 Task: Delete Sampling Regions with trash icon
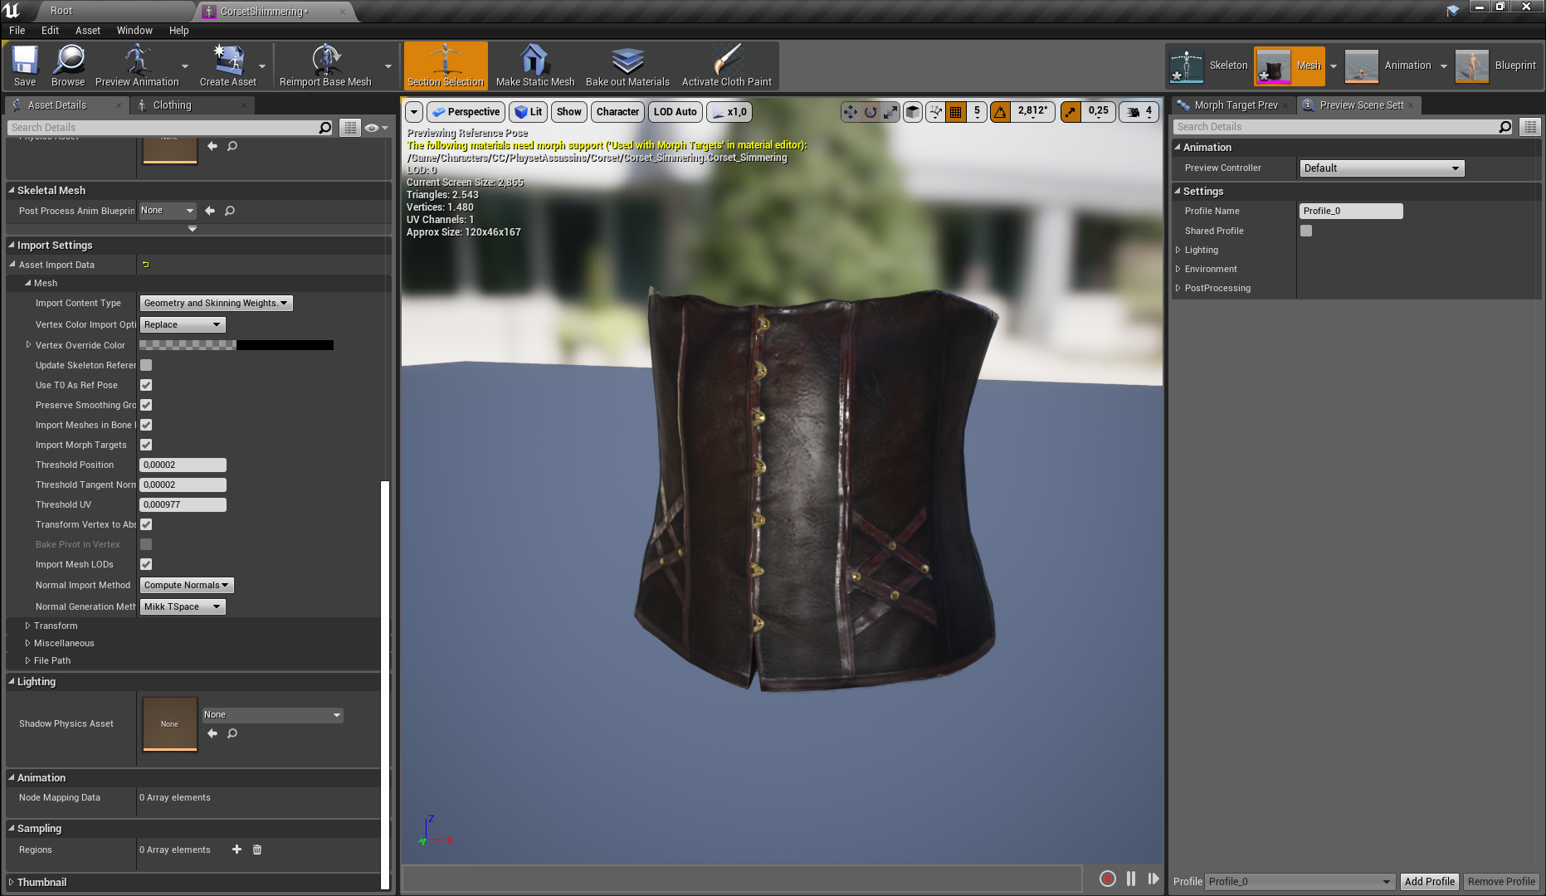pyautogui.click(x=257, y=850)
